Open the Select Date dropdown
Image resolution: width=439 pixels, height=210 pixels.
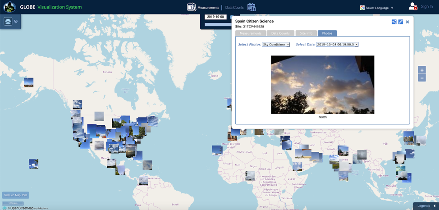337,45
